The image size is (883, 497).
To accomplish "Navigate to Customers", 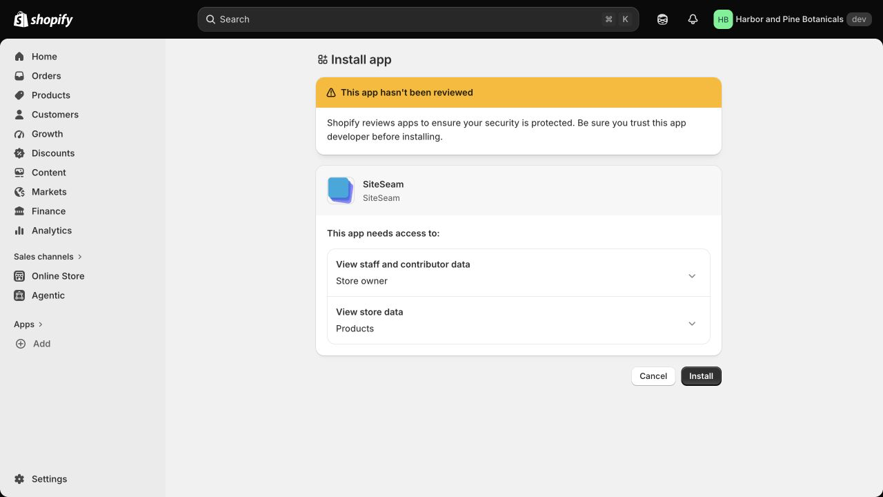I will coord(83,115).
